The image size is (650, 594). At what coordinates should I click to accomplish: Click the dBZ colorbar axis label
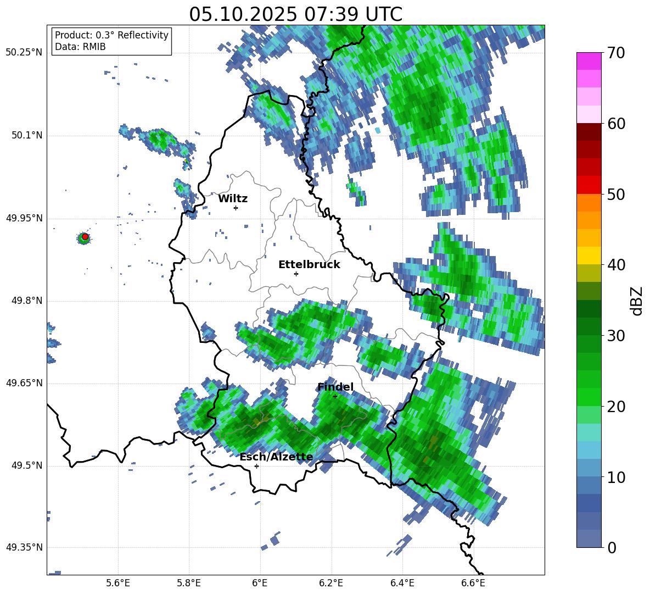coord(637,301)
